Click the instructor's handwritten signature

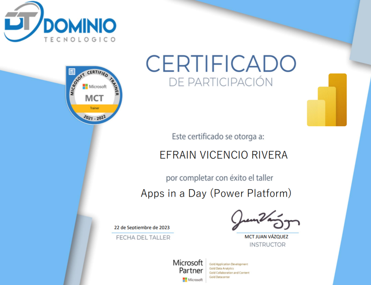pyautogui.click(x=265, y=220)
